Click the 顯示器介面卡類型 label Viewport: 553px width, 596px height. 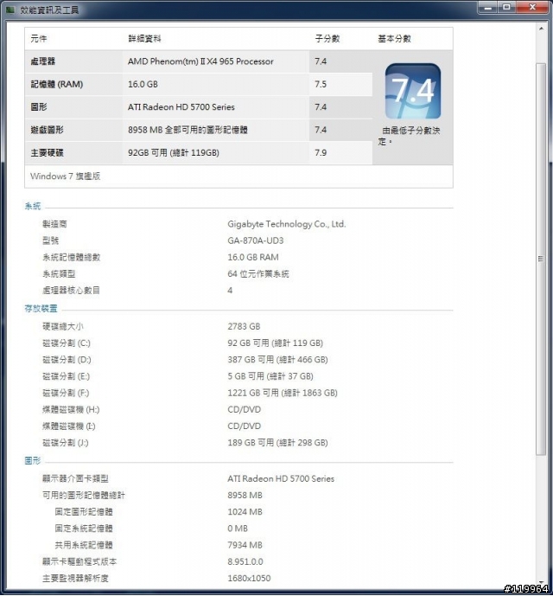pyautogui.click(x=75, y=478)
